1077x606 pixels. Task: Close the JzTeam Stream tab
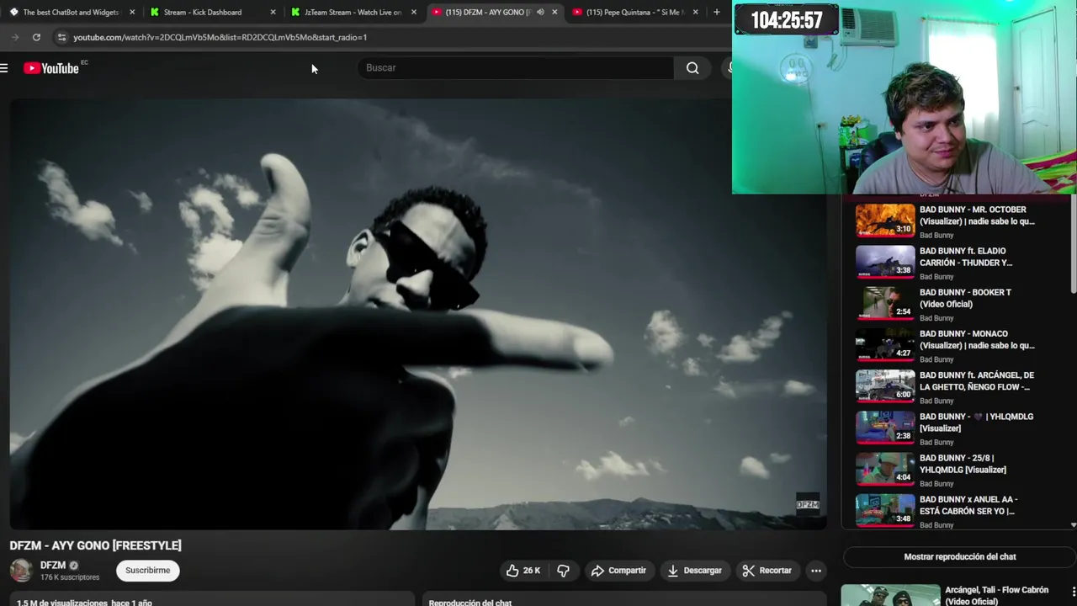[x=413, y=12]
